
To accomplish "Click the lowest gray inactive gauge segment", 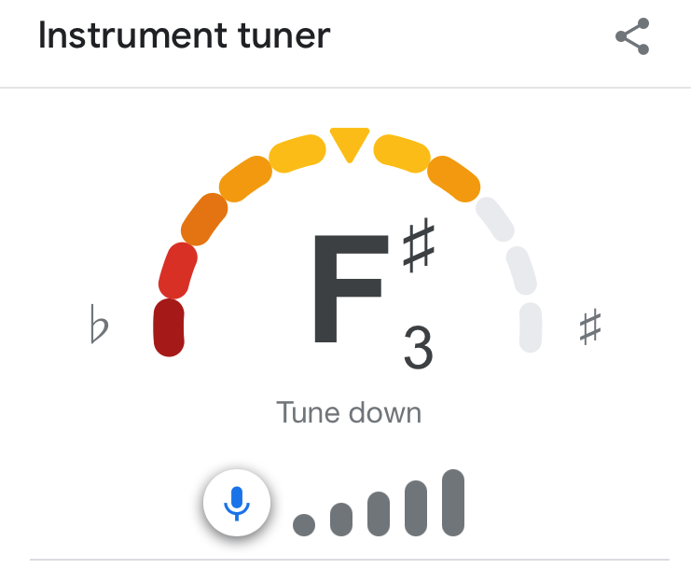I will [x=531, y=327].
